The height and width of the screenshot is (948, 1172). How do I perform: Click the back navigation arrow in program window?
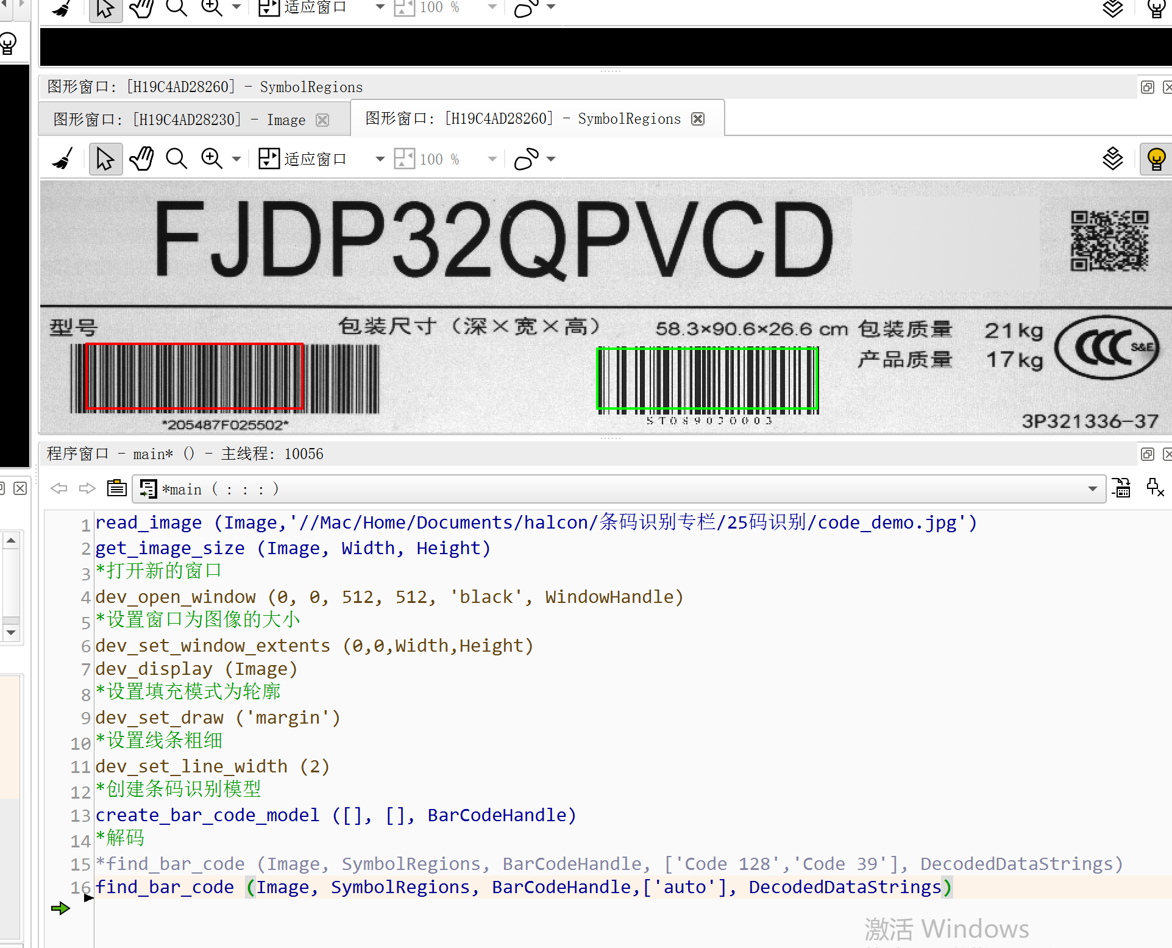click(59, 488)
